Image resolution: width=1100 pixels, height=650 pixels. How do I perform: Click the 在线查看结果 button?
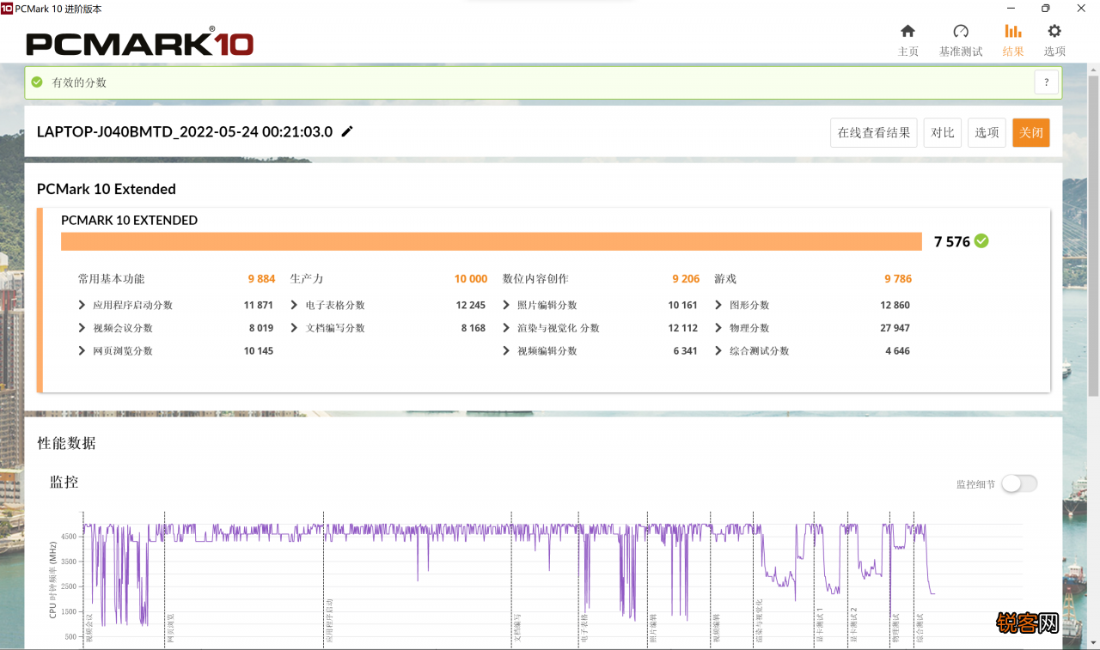click(x=874, y=132)
